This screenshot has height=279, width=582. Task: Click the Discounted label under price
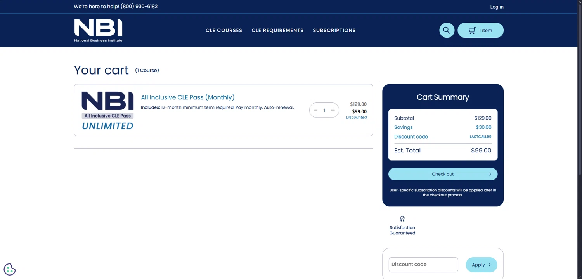[x=356, y=117]
